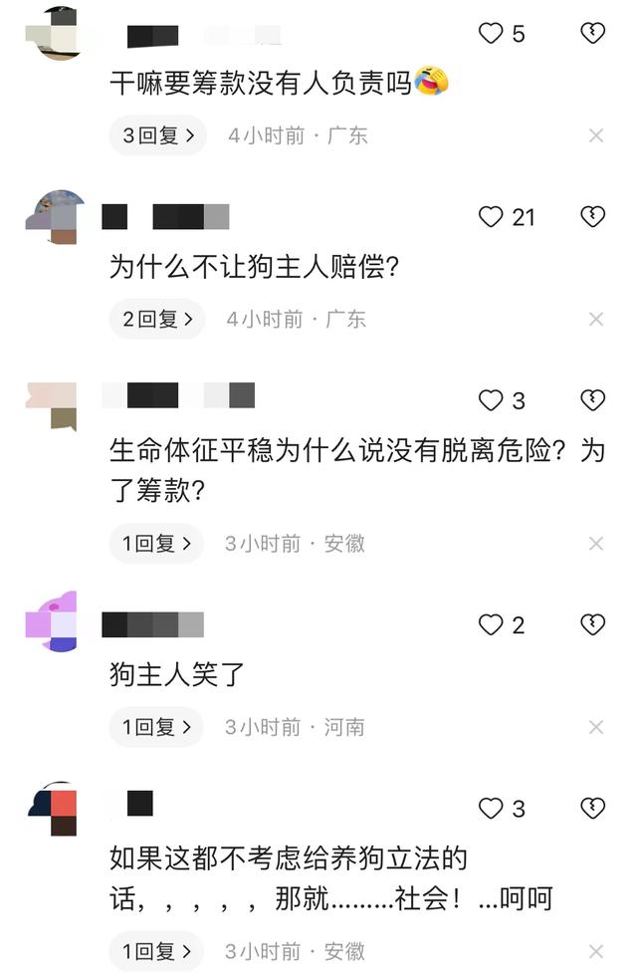Dislike the '为什么不让狗主人赔偿' comment
The width and height of the screenshot is (637, 973).
tap(593, 216)
